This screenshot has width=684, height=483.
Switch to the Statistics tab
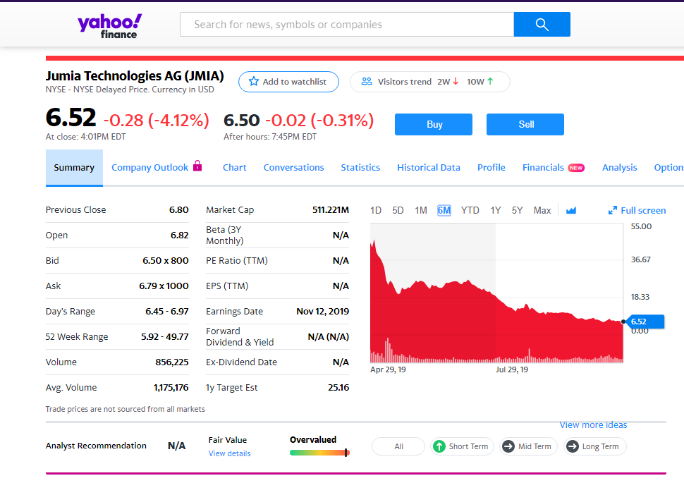coord(360,167)
